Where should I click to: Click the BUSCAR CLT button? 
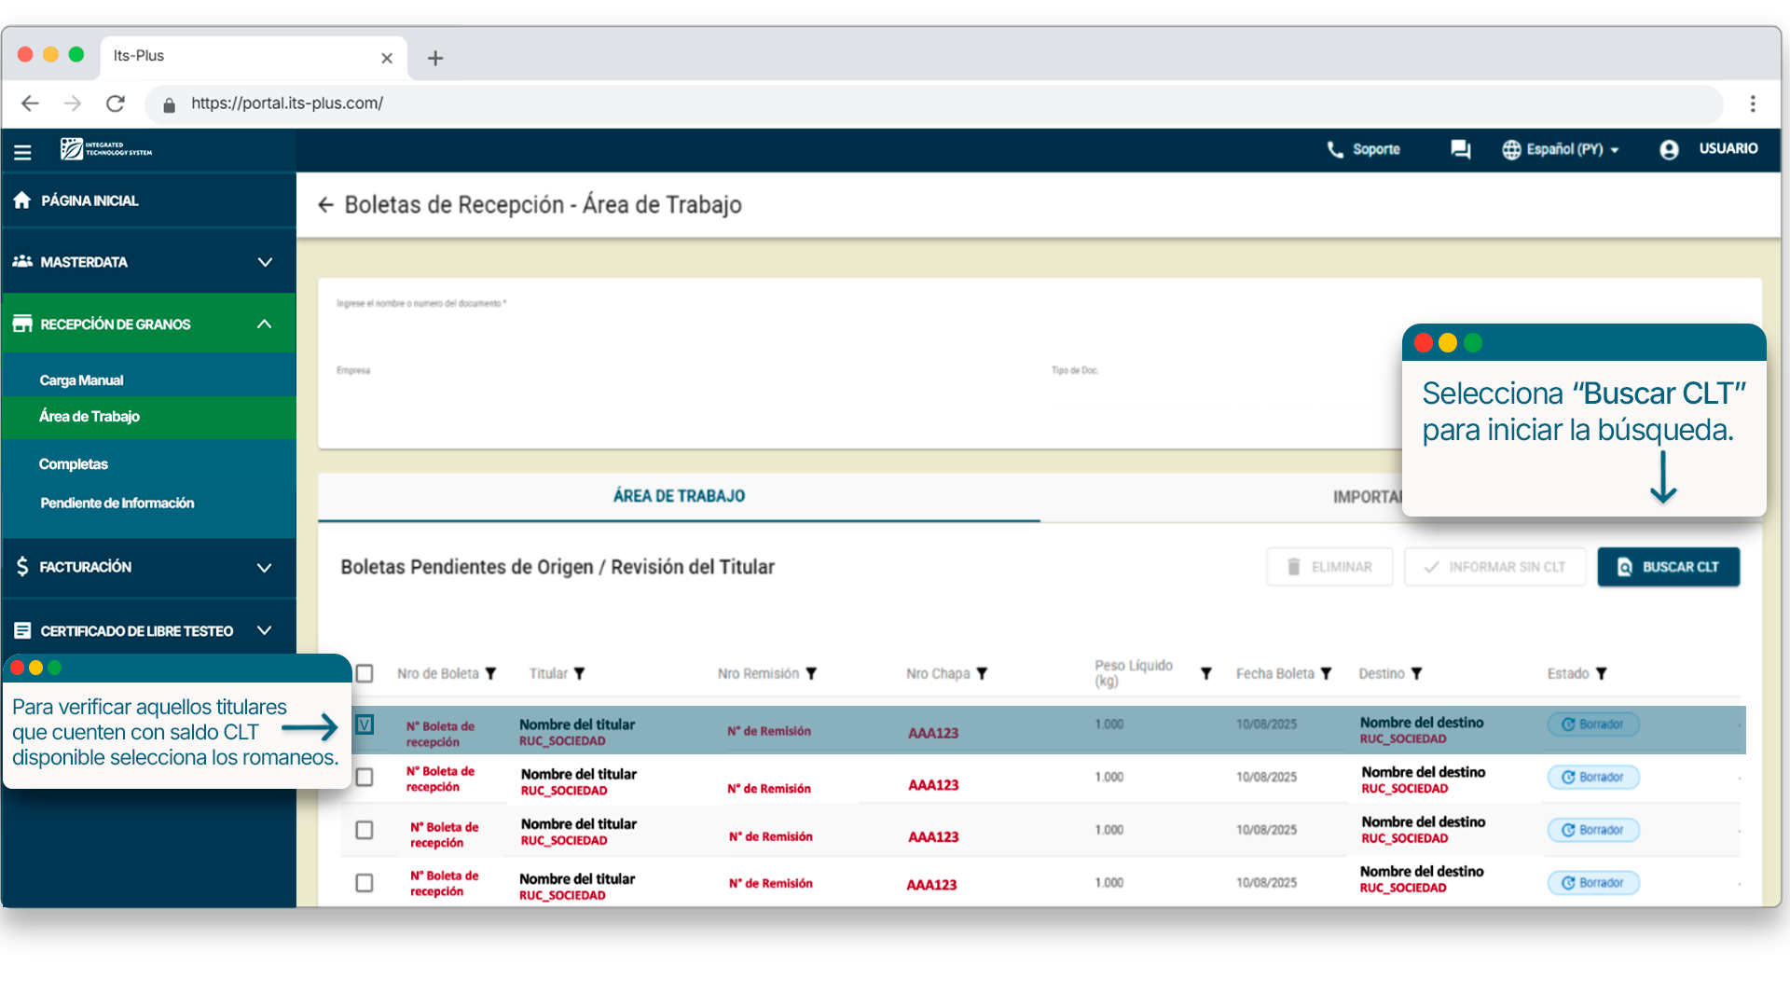click(1668, 568)
